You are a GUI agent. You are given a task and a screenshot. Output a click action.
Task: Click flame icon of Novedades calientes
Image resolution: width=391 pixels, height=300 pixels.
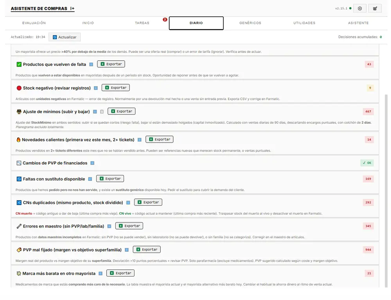18,140
